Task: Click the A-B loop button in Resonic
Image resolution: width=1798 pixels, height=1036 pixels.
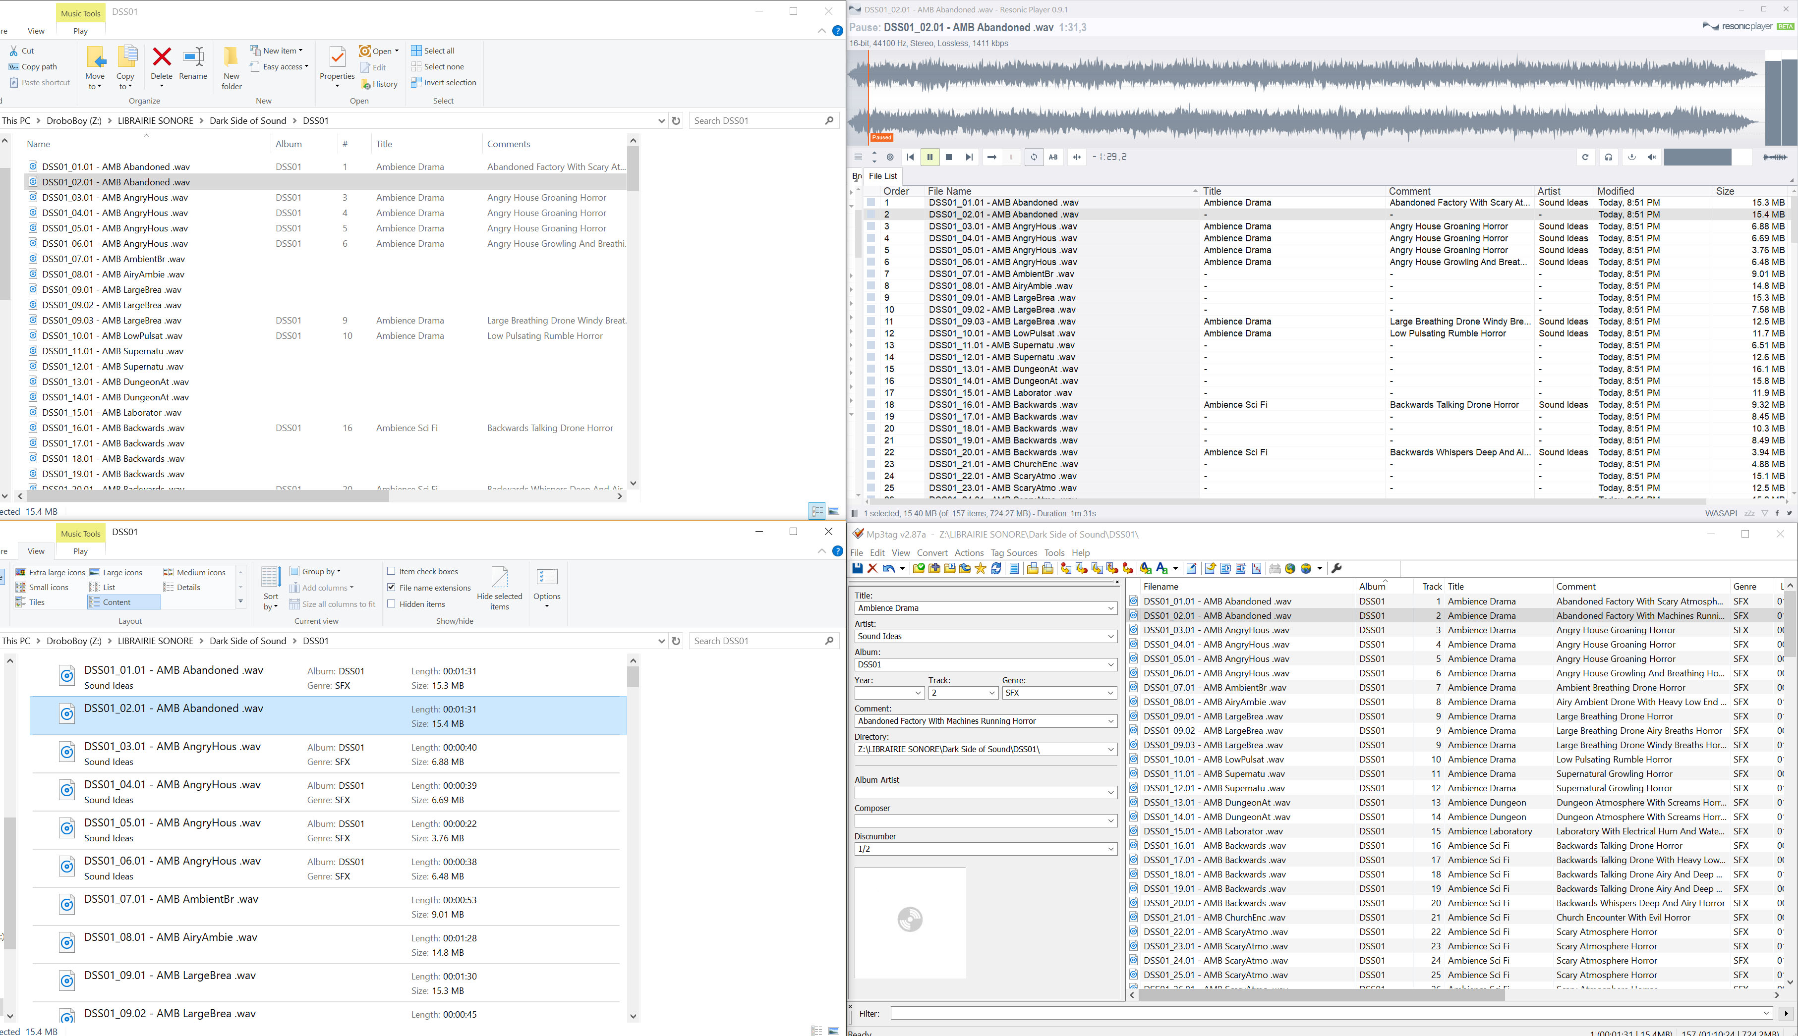Action: point(1053,157)
